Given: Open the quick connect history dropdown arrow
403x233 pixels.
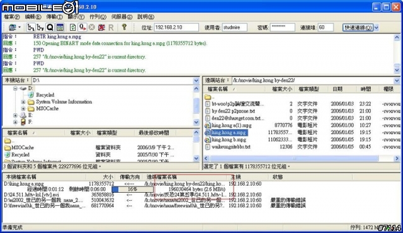Looking at the screenshot, I should click(x=377, y=27).
